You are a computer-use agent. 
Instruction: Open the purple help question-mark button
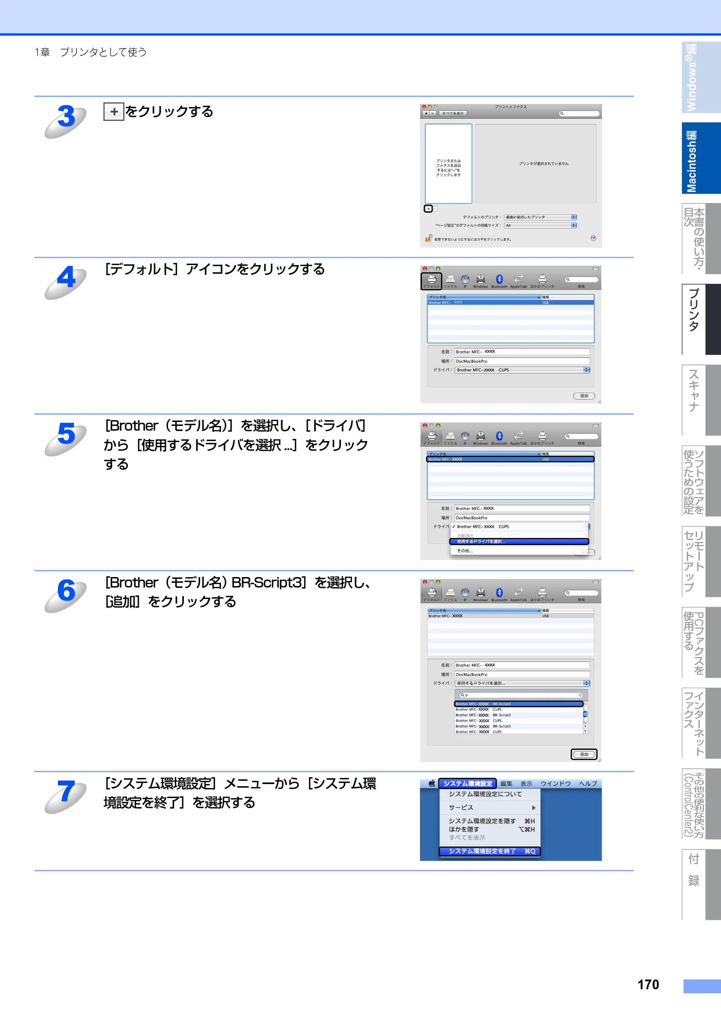(x=593, y=238)
